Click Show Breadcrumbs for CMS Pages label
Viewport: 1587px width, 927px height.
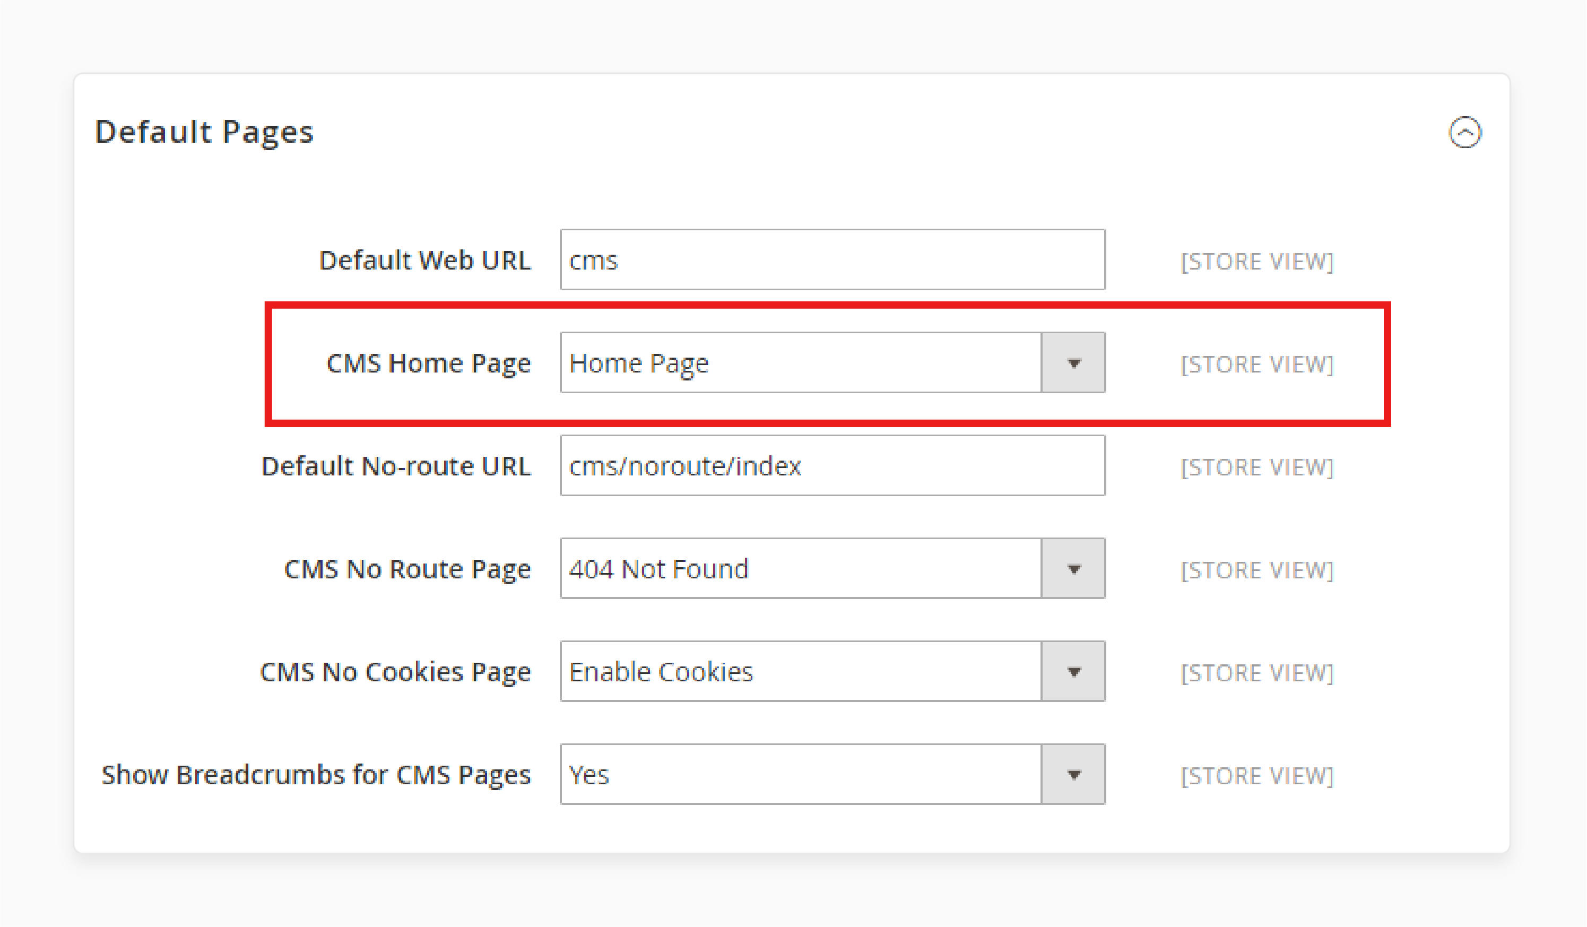[316, 775]
